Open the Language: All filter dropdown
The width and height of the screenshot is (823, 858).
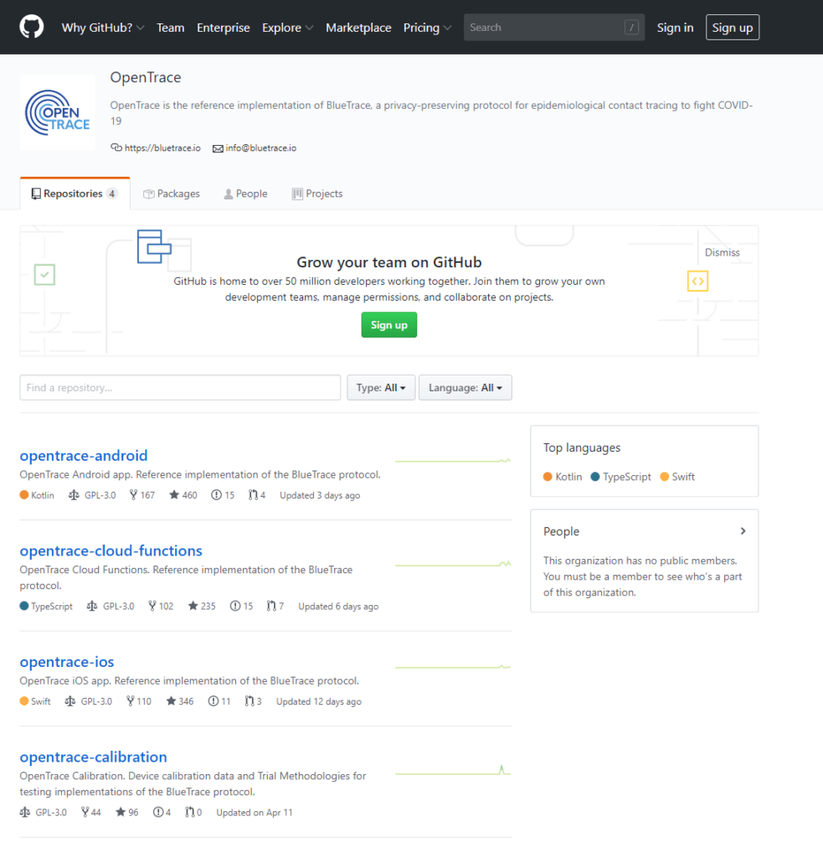pos(466,387)
